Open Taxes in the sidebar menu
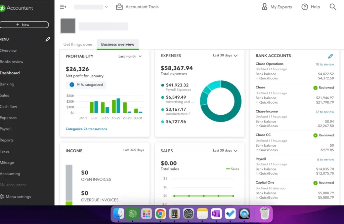This screenshot has height=224, width=344. tap(5, 151)
